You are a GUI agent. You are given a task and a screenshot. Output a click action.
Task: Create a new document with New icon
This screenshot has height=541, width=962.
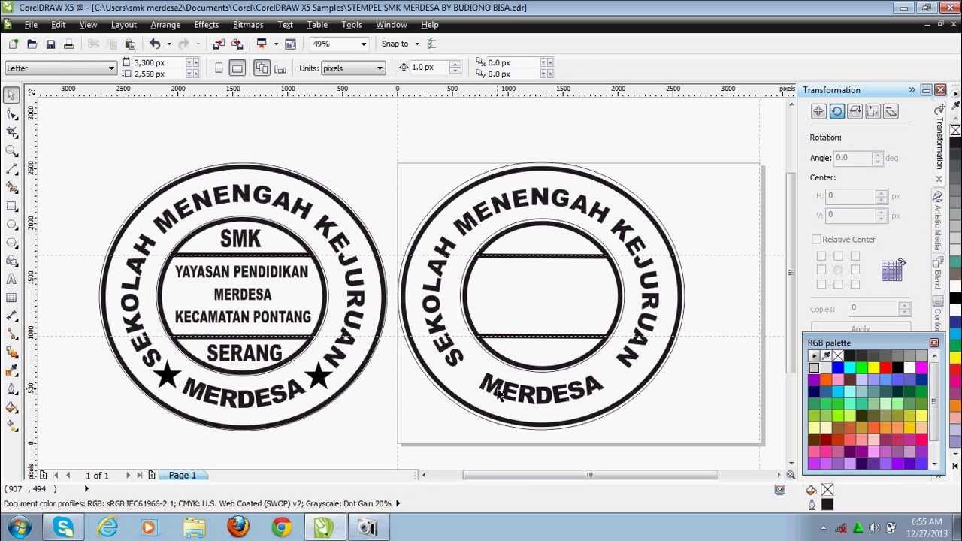click(x=14, y=44)
